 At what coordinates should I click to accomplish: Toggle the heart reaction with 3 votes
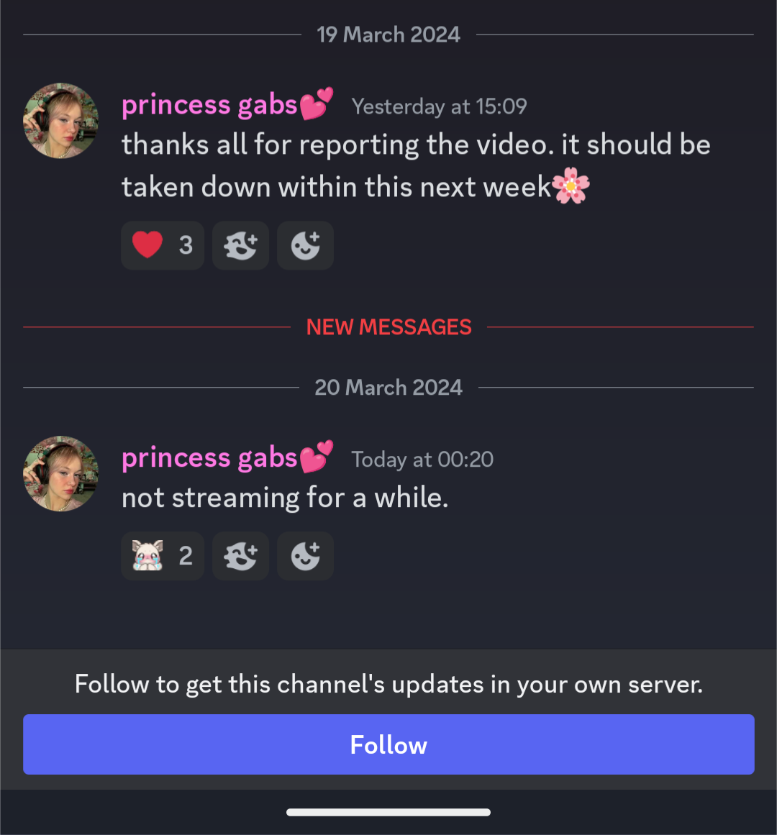click(163, 246)
